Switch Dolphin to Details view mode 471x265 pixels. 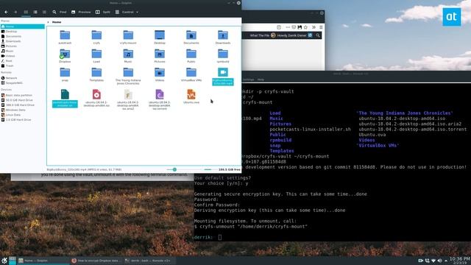44,12
